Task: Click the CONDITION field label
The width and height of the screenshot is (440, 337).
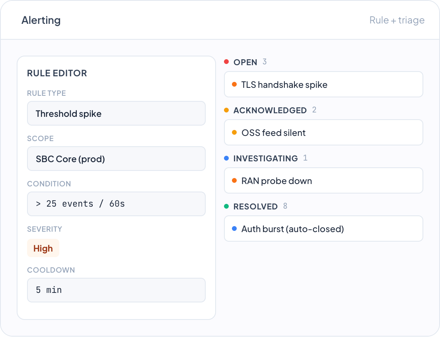Action: coord(49,184)
